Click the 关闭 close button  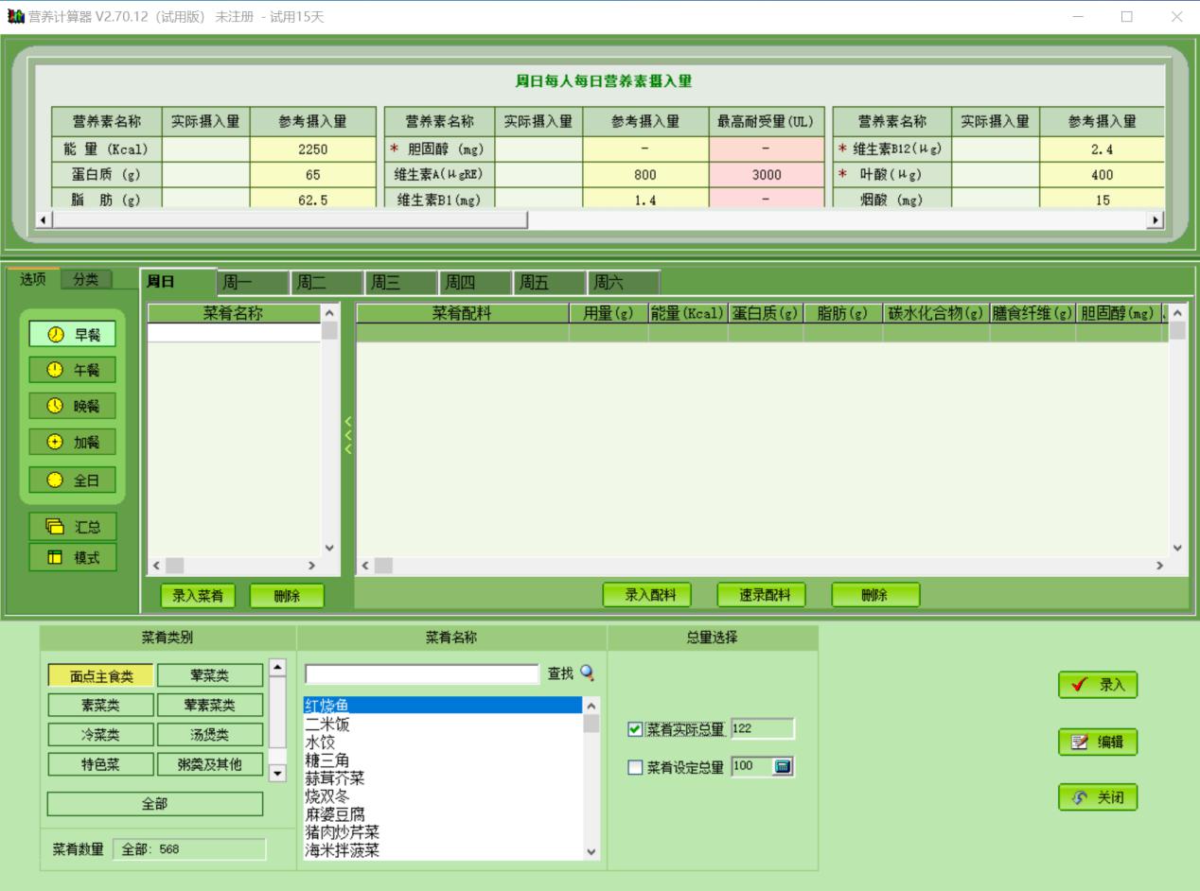[1098, 797]
